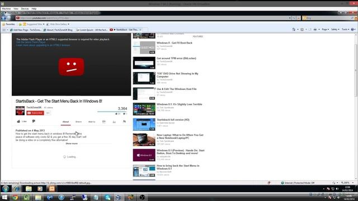Click Windows 8.1 Slightly Less Terrible thumbnail

click(144, 109)
